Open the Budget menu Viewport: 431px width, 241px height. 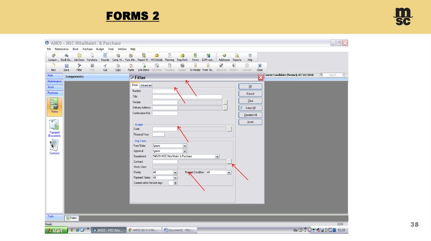point(100,50)
